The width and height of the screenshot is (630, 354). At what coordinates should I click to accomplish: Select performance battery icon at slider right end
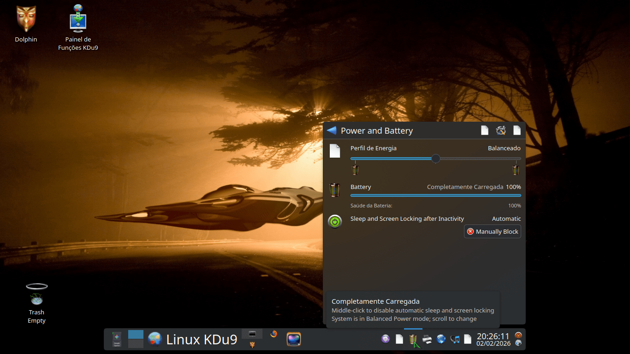516,170
